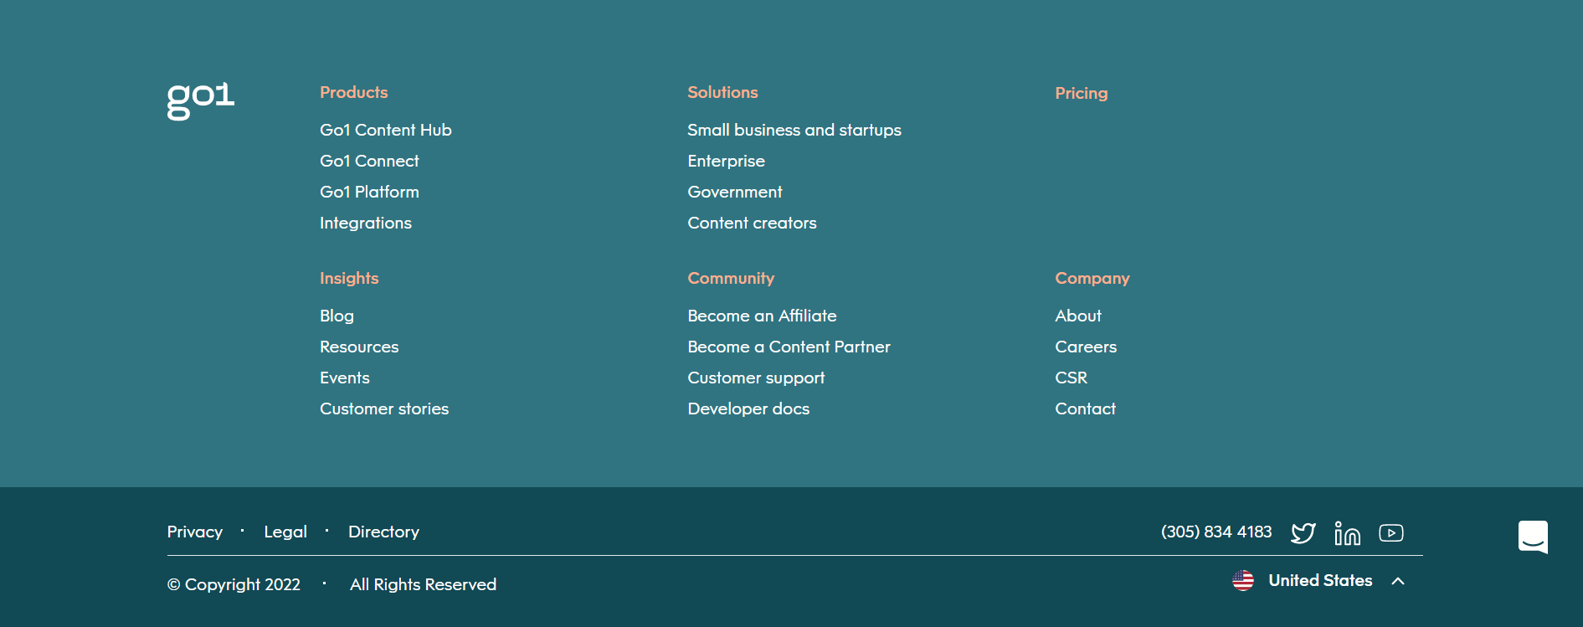
Task: View the Enterprise solutions page
Action: [x=726, y=161]
